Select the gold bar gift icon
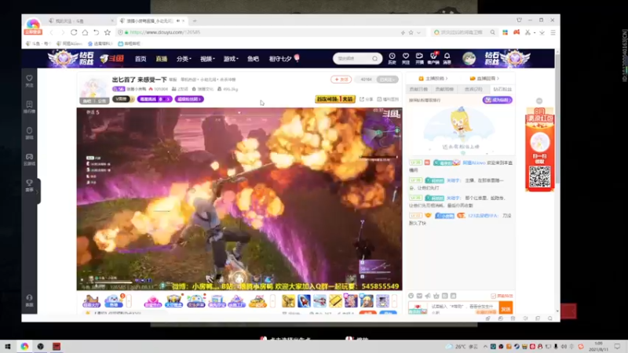This screenshot has height=353, width=628. point(335,300)
